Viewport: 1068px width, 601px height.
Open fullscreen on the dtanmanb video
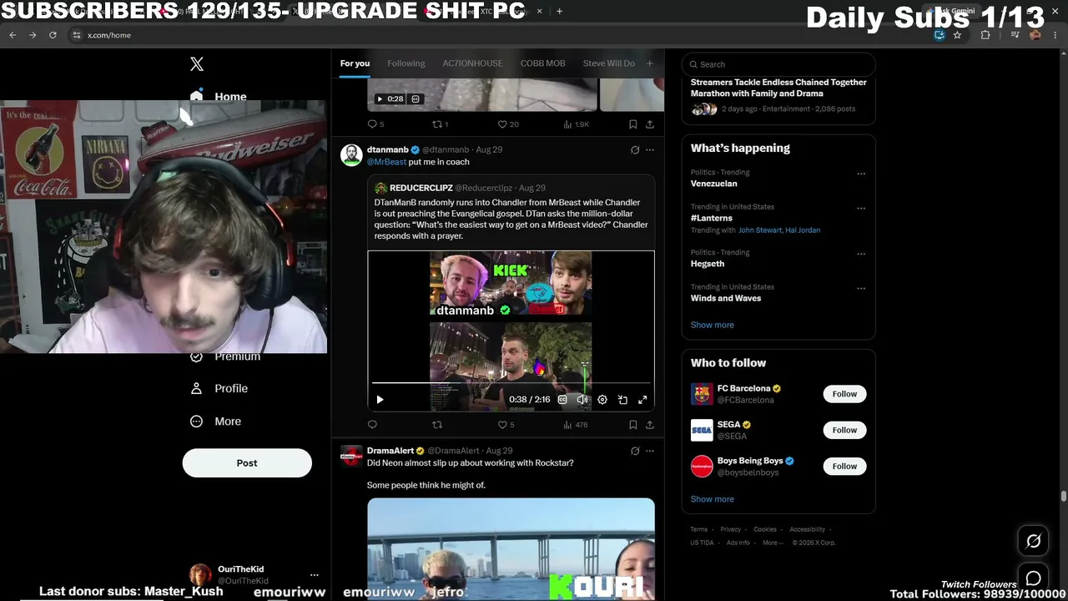642,400
